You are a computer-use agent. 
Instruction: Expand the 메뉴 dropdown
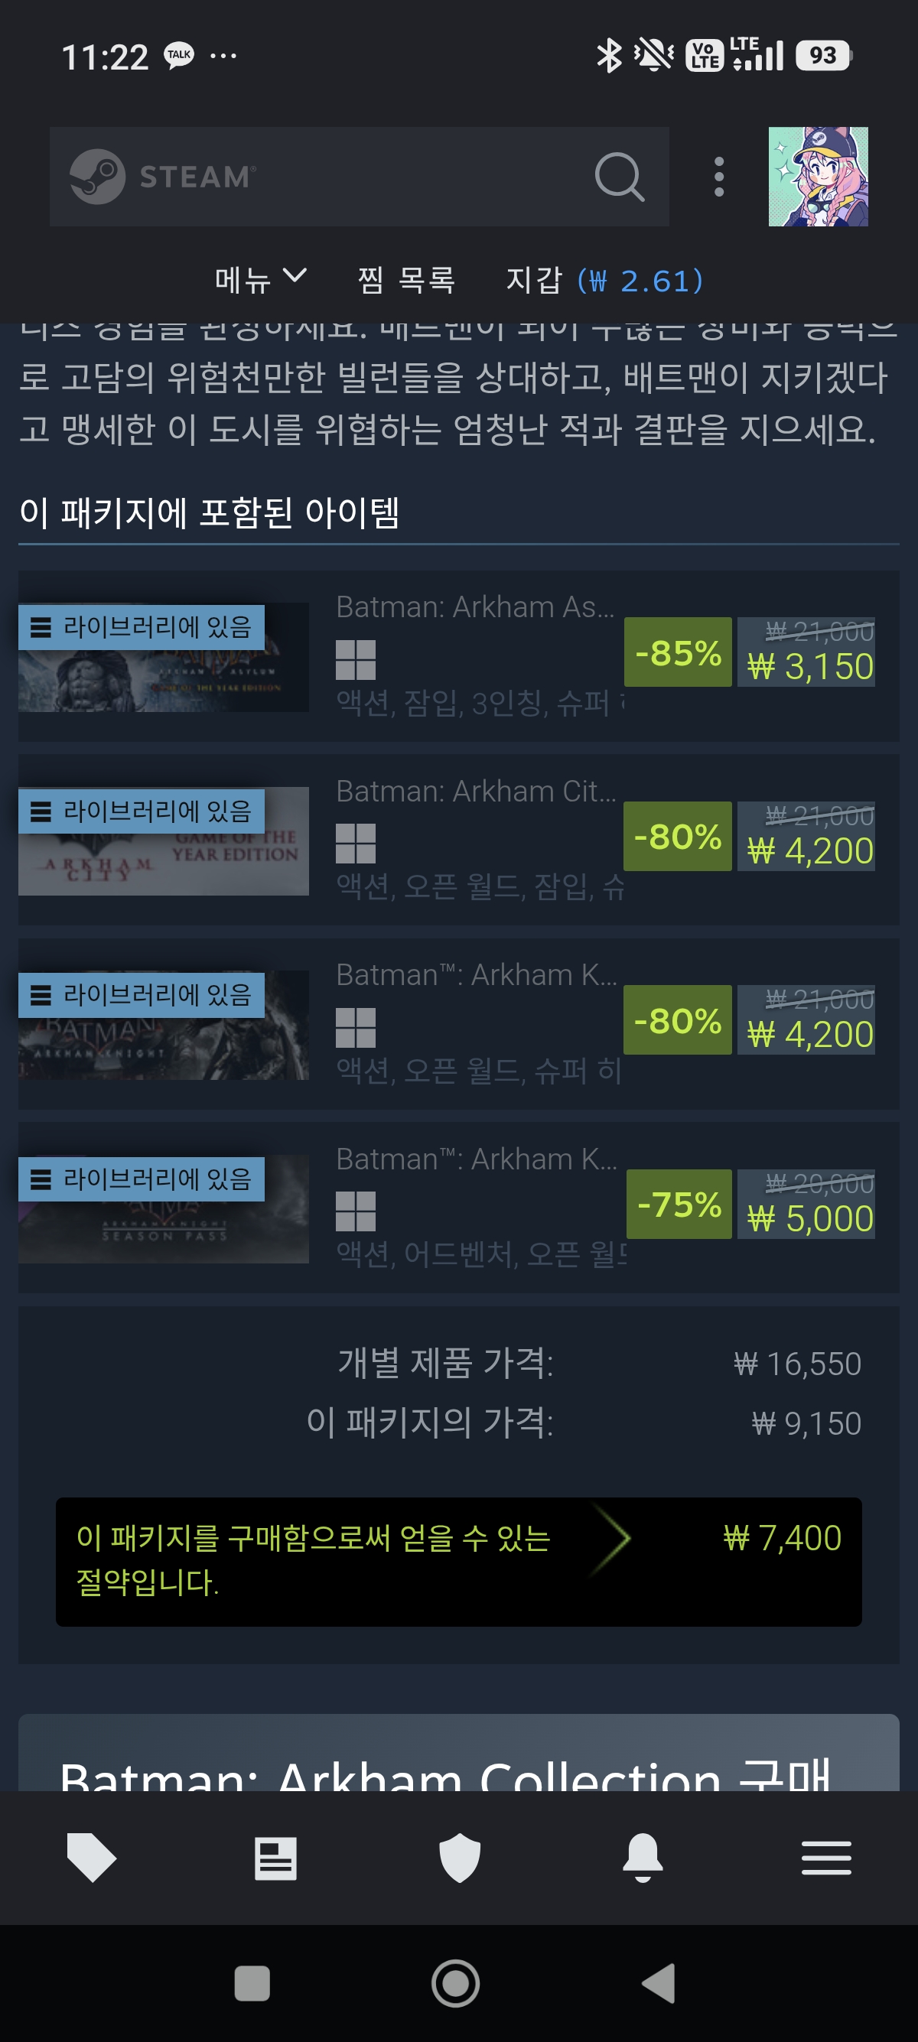[x=260, y=280]
